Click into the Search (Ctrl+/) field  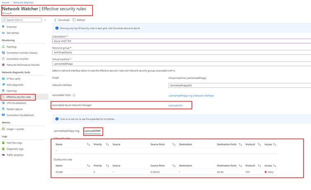(x=22, y=20)
